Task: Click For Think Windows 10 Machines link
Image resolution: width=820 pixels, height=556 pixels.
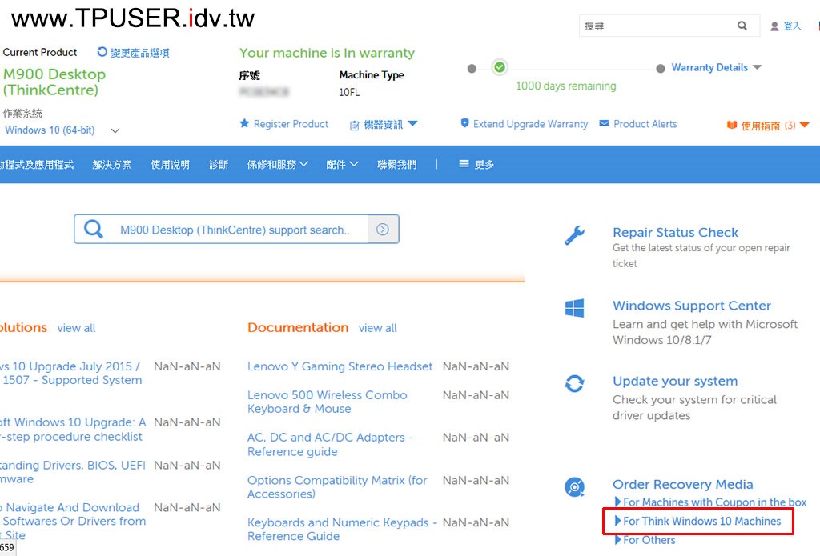Action: tap(701, 522)
